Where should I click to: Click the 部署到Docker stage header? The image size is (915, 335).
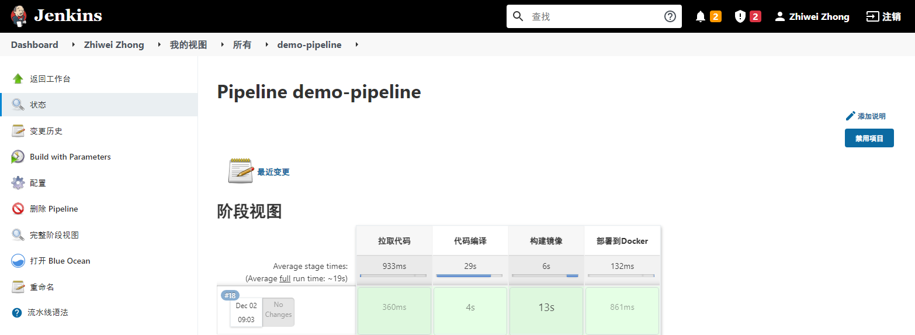(622, 240)
